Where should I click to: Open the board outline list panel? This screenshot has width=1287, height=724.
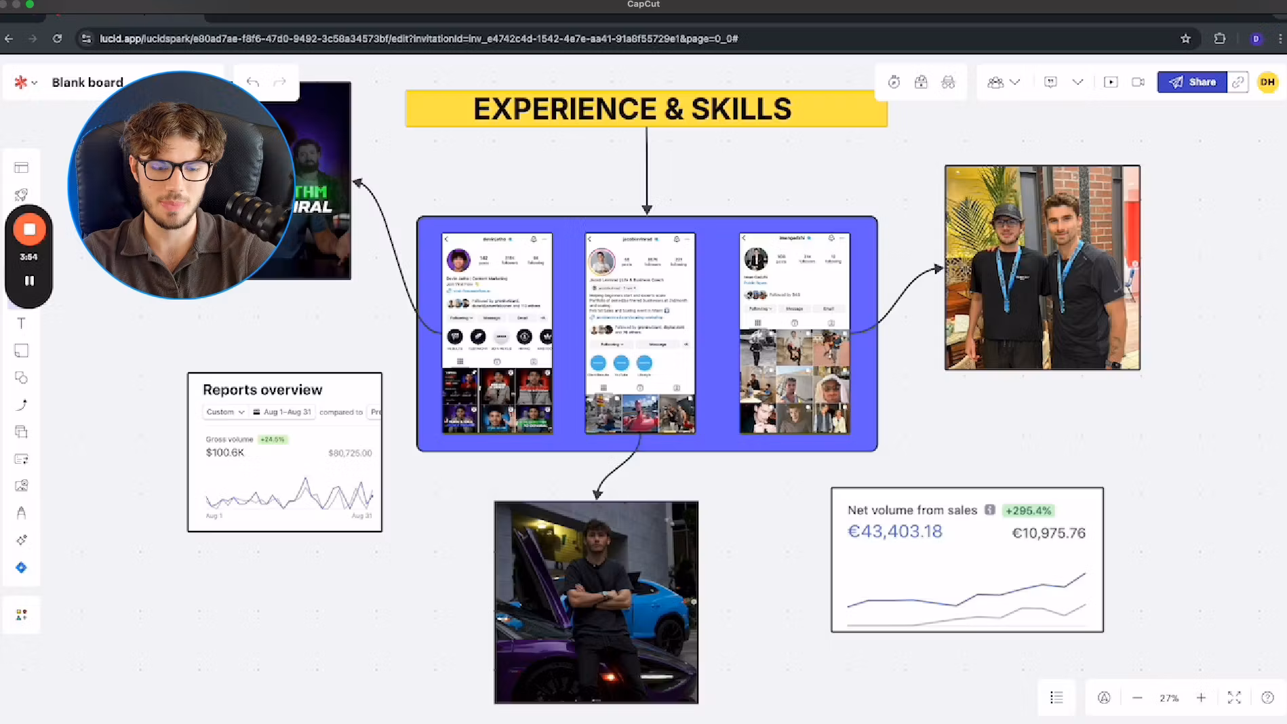click(x=1056, y=698)
